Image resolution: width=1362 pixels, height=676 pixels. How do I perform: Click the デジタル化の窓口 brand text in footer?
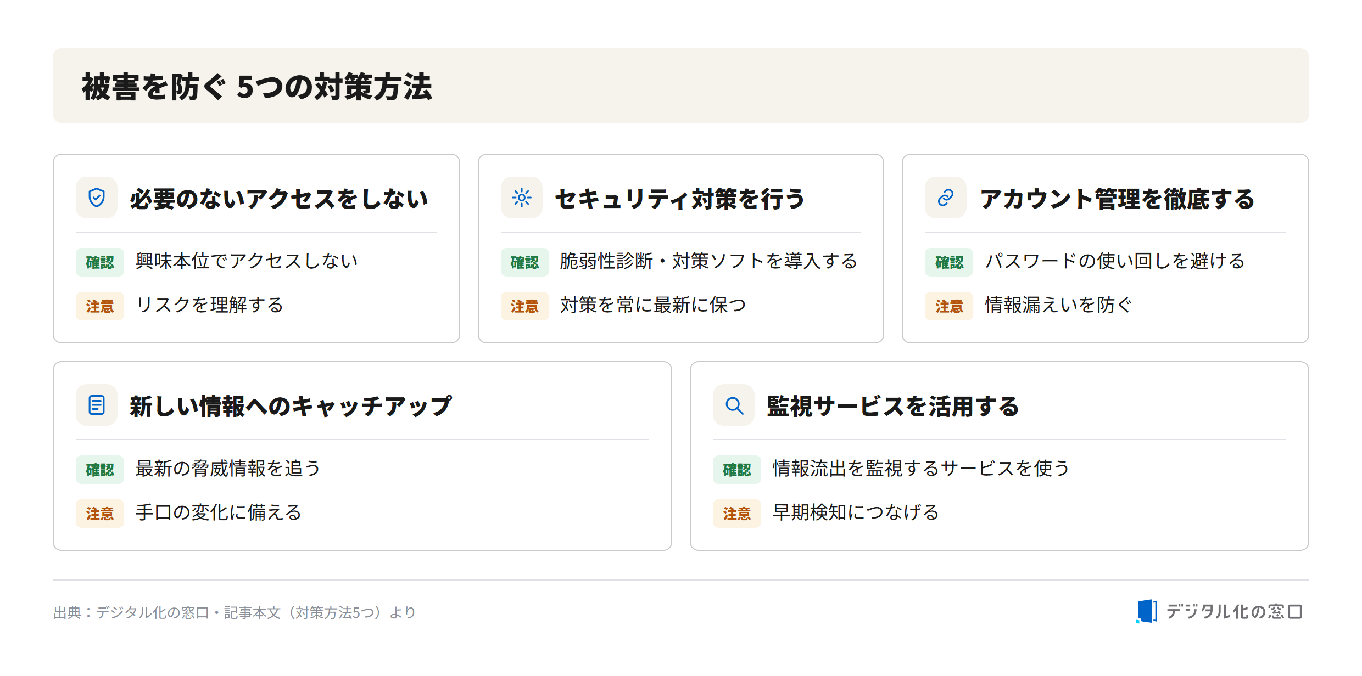[1235, 611]
